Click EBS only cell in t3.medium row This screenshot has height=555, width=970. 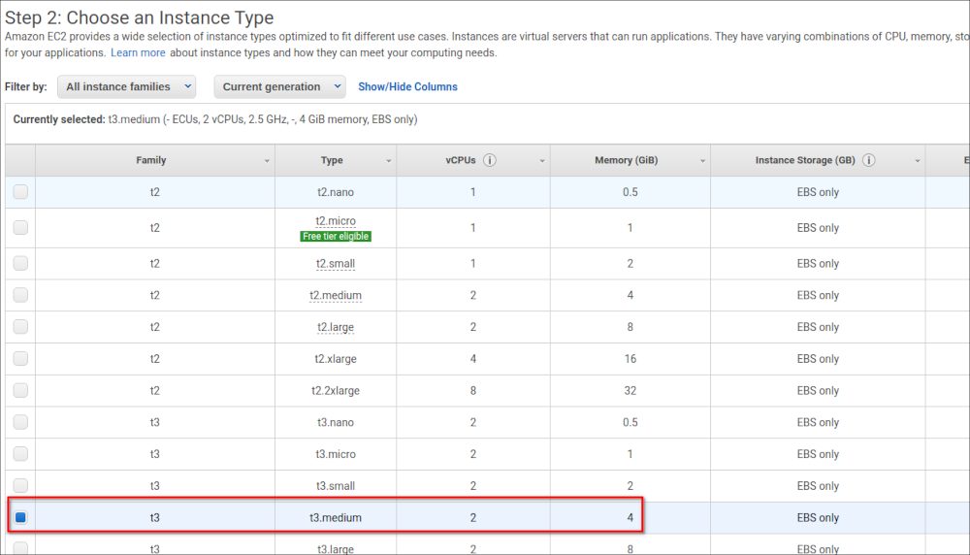818,517
